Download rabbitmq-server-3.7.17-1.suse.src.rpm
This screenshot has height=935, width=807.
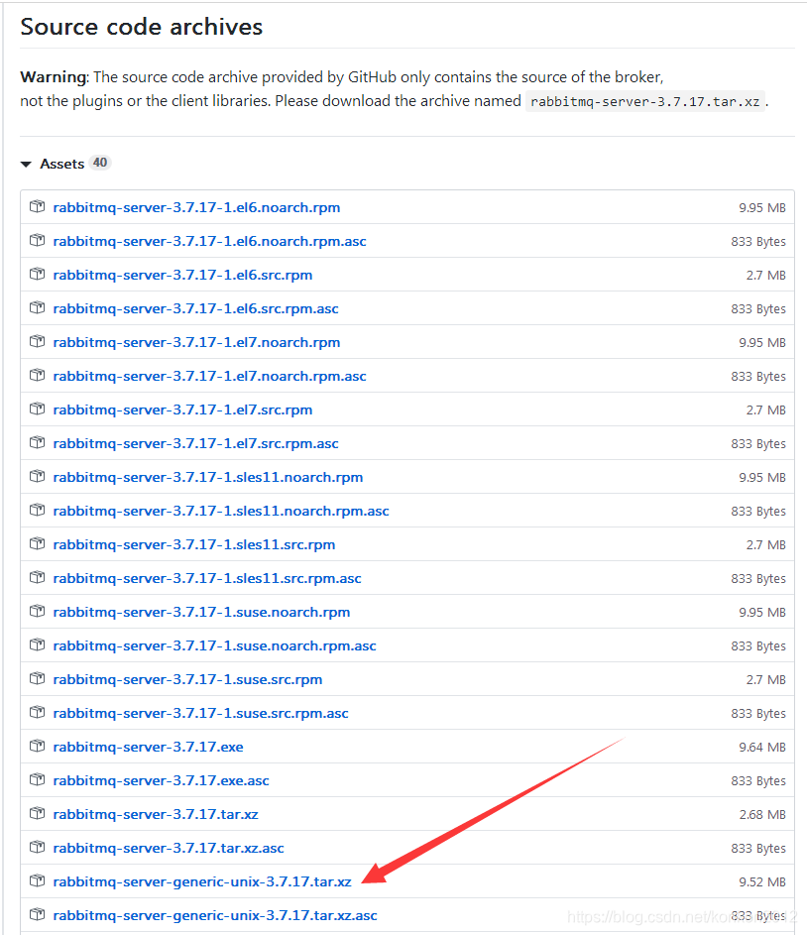click(187, 679)
